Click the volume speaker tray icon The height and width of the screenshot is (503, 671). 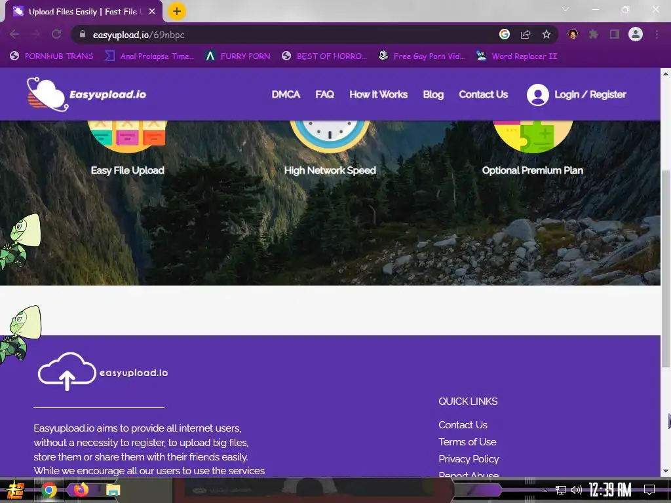point(577,490)
